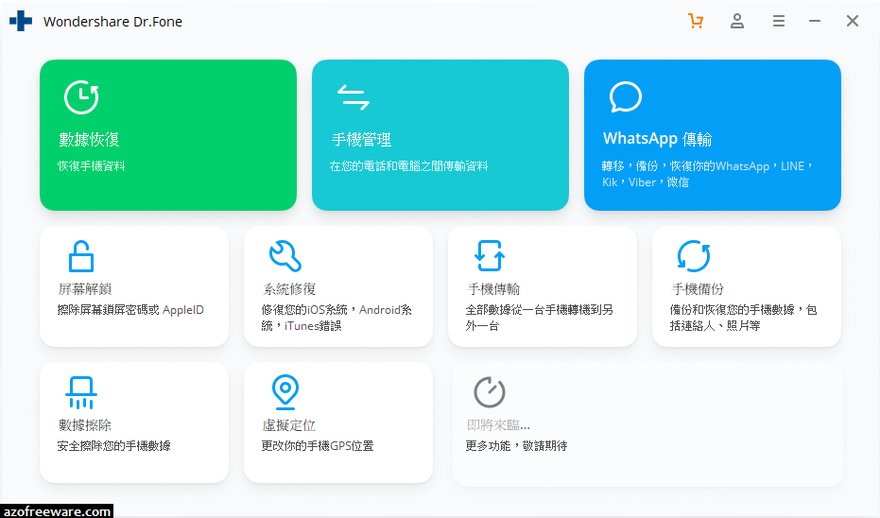Viewport: 880px width, 518px height.
Task: Open the hamburger menu
Action: pos(779,22)
